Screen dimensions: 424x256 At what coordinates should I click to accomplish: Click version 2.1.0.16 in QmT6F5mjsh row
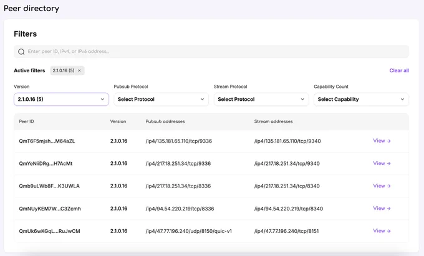point(118,141)
